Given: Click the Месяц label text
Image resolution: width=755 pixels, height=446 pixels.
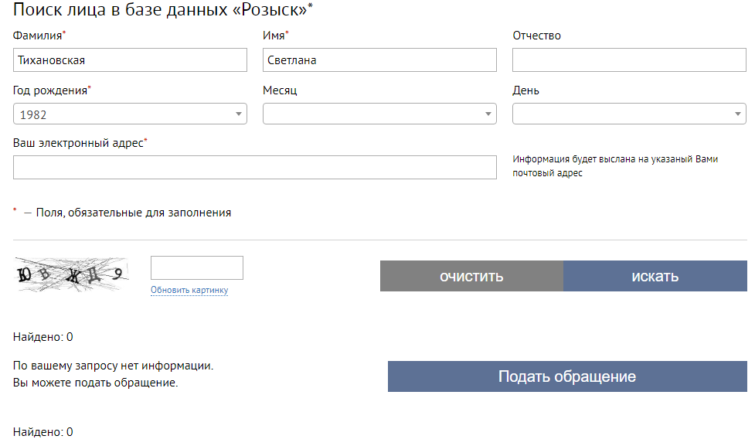Looking at the screenshot, I should pyautogui.click(x=280, y=90).
